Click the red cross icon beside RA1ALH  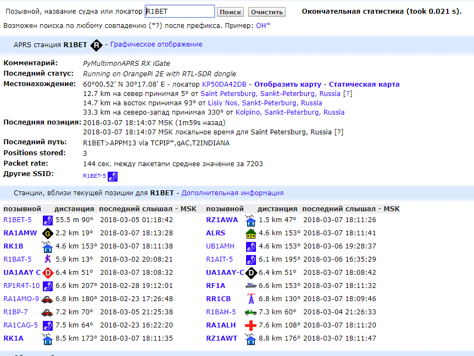(250, 325)
